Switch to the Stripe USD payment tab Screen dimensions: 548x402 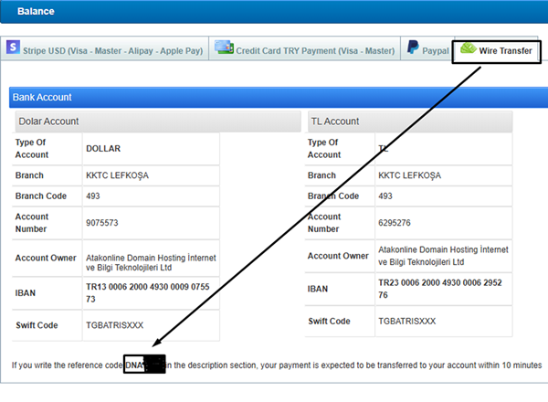pyautogui.click(x=112, y=50)
